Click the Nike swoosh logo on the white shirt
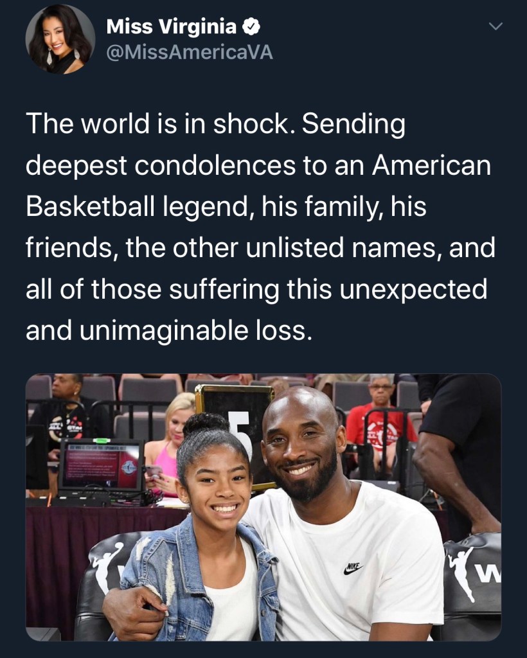Image resolution: width=527 pixels, height=658 pixels. coord(353,568)
